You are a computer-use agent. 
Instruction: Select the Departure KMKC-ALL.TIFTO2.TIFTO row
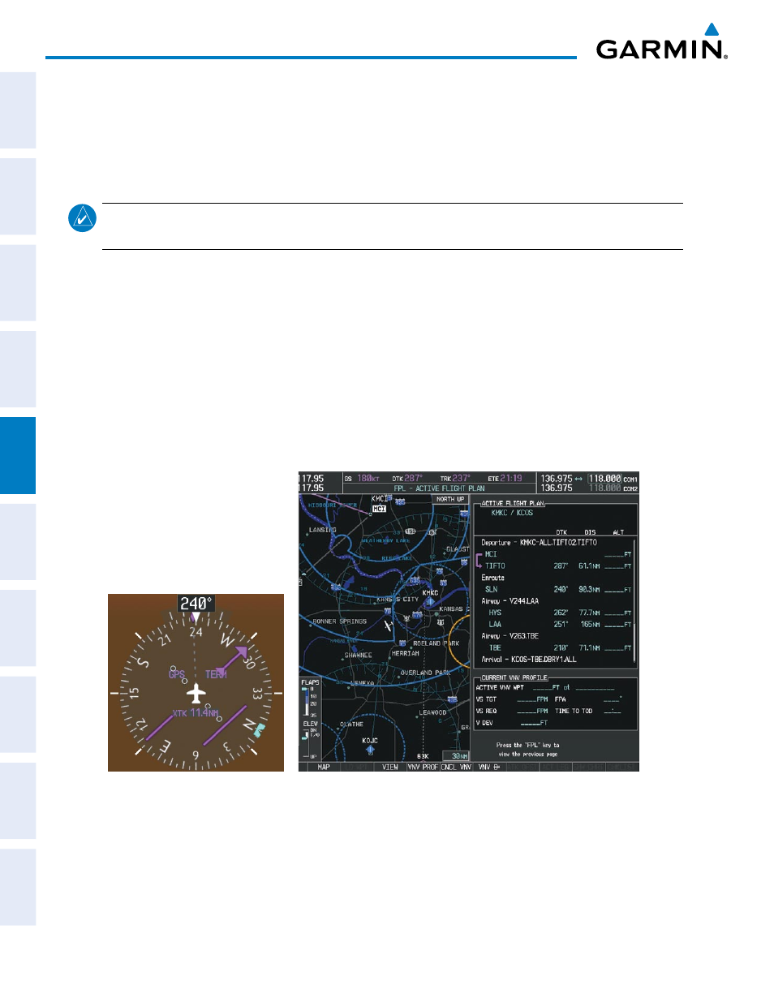click(539, 543)
